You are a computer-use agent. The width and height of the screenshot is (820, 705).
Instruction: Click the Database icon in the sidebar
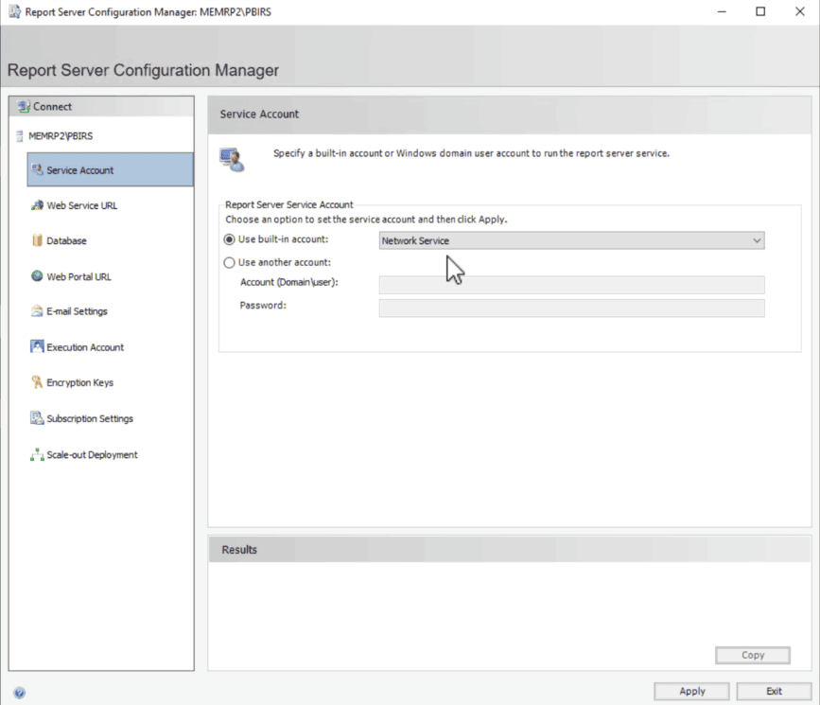[x=37, y=240]
